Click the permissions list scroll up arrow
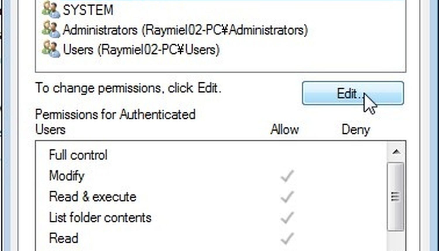Viewport: 439px width, 251px height. [x=396, y=152]
